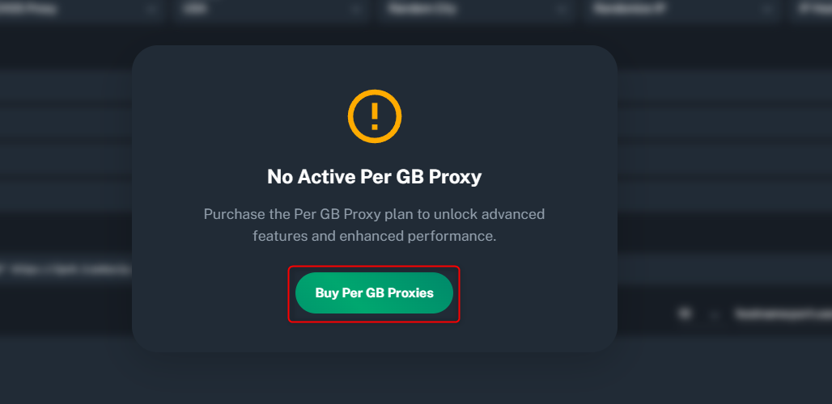Click the chevron arrow of the Random City dropdown

pos(561,9)
